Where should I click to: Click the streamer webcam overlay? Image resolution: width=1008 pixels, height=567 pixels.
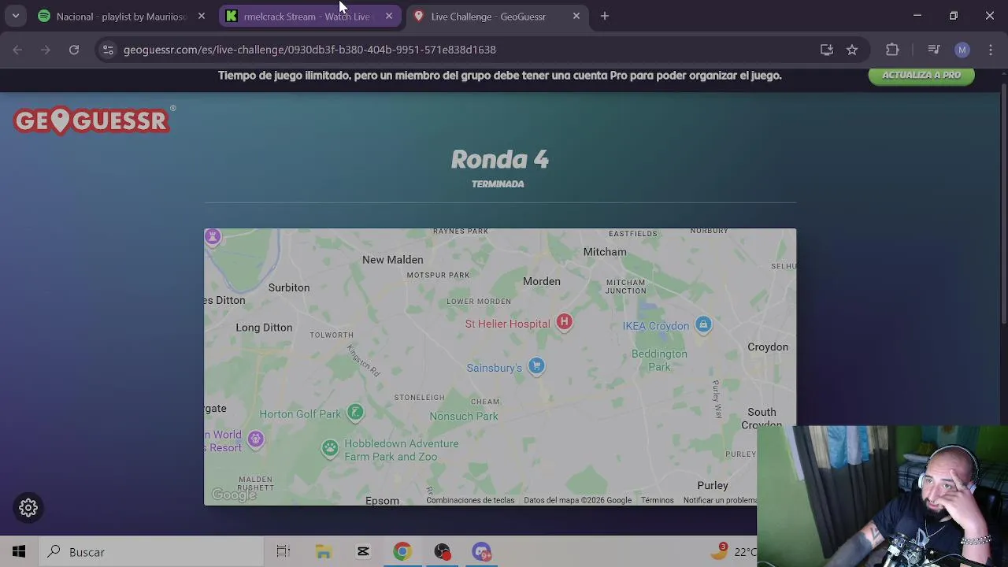pos(882,496)
